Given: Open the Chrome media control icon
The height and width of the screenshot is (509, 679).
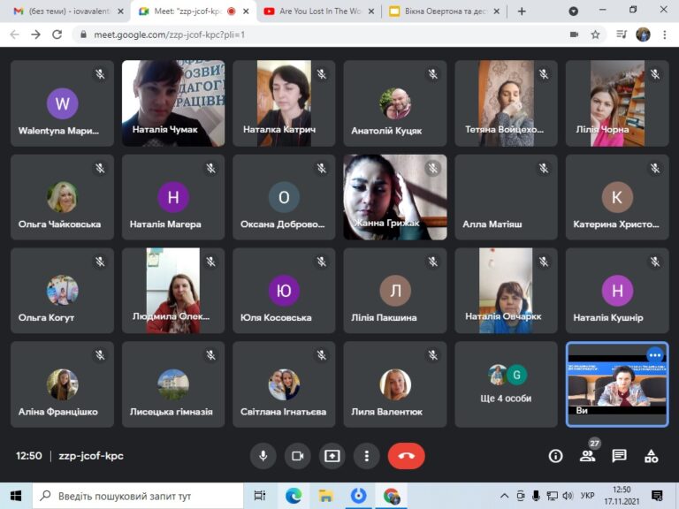Looking at the screenshot, I should [621, 34].
